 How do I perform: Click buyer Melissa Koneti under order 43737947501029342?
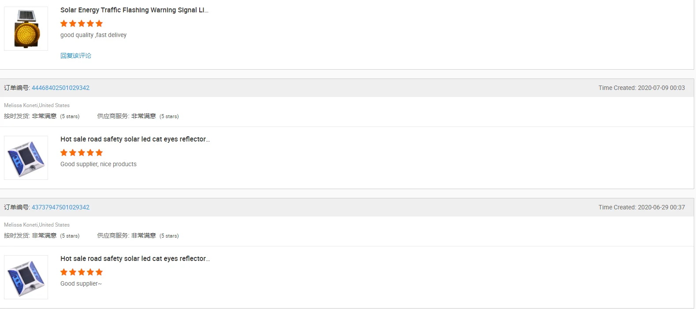[x=21, y=225]
